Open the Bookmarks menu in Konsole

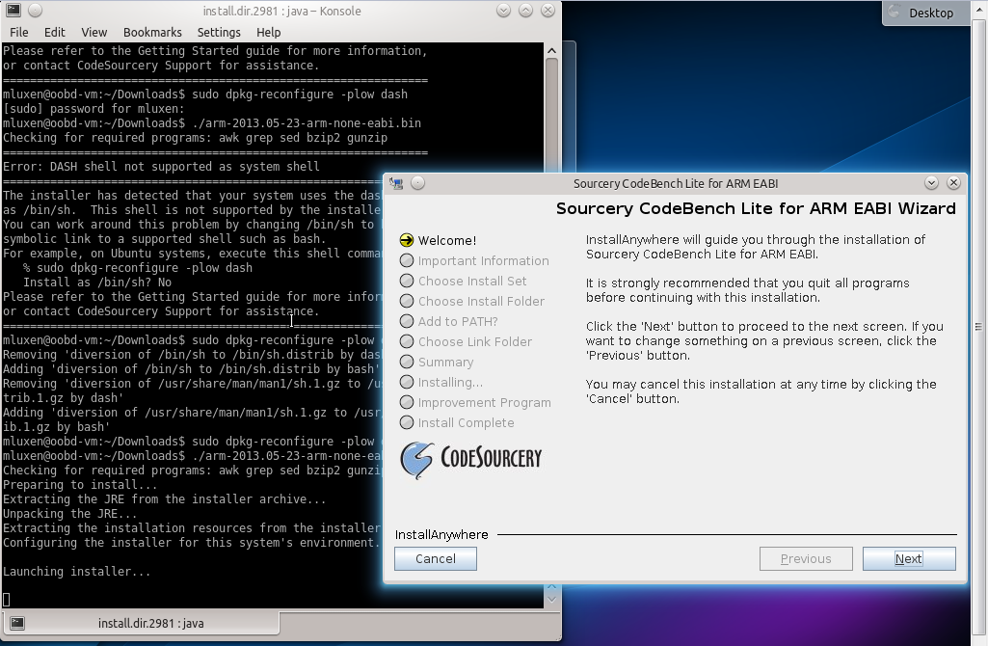pos(152,32)
